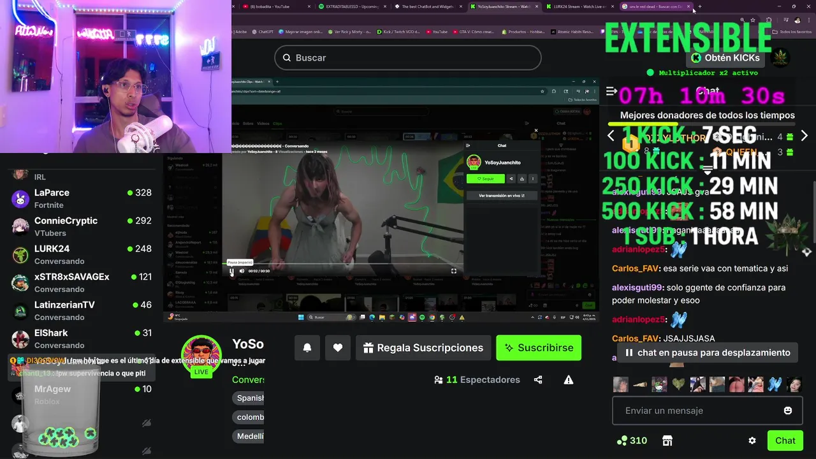Viewport: 816px width, 459px height.
Task: Open chat settings gear icon
Action: tap(752, 441)
